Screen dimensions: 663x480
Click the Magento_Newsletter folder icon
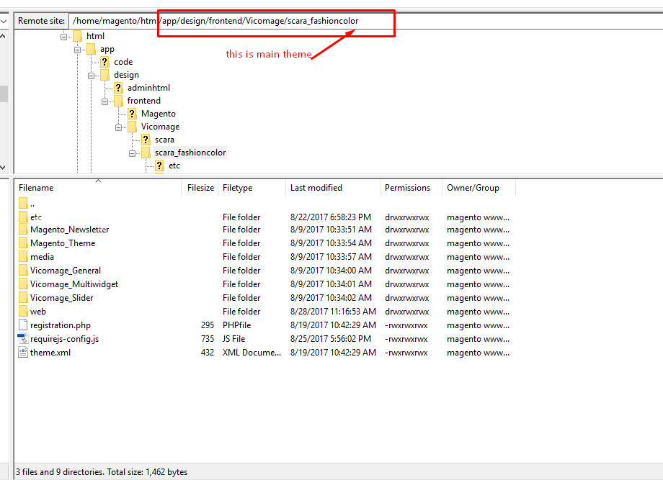[23, 230]
